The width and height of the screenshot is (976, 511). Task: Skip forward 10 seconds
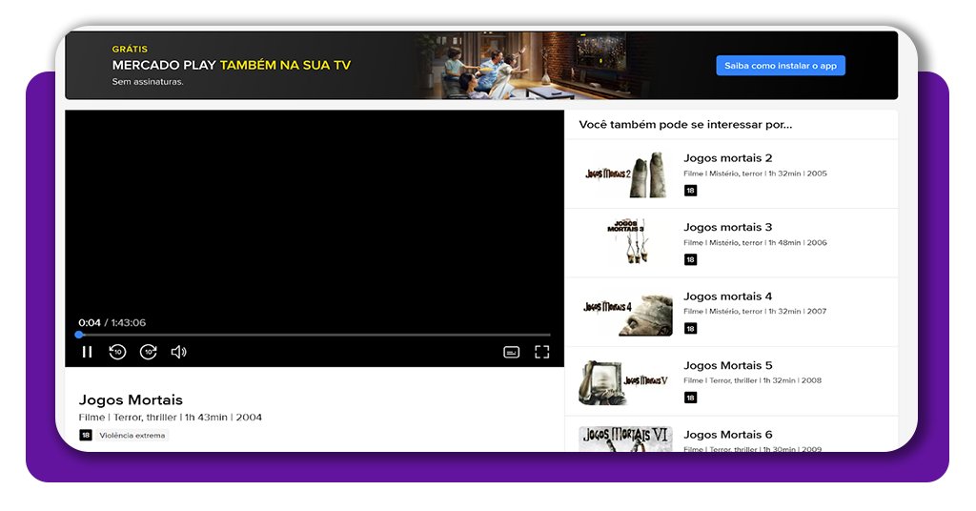click(148, 353)
